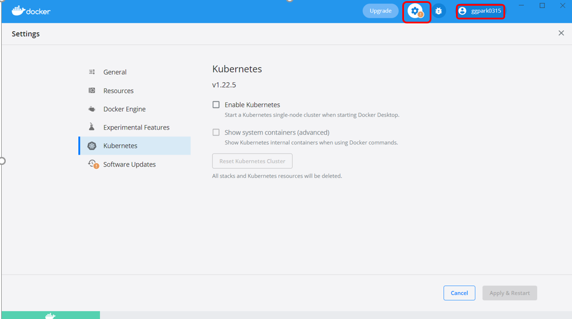Click the Upgrade button

pos(381,11)
